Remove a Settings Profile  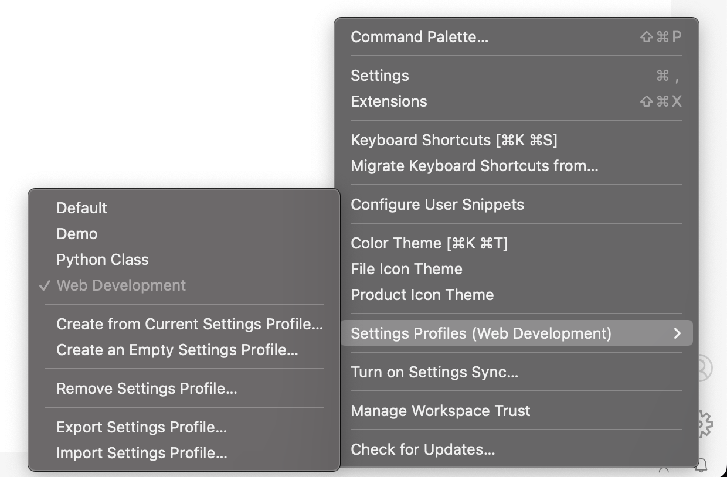pyautogui.click(x=146, y=388)
